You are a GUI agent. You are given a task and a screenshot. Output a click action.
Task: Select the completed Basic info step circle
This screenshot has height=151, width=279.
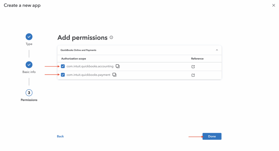tap(29, 65)
